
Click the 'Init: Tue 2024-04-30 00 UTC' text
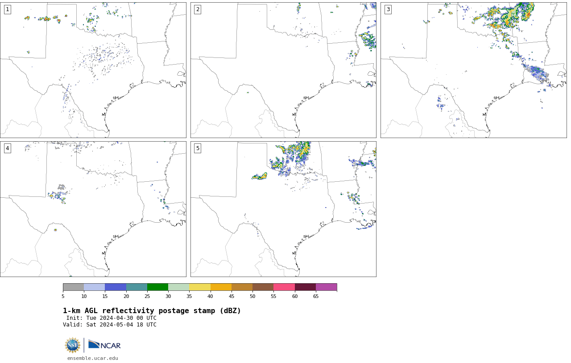pos(112,318)
